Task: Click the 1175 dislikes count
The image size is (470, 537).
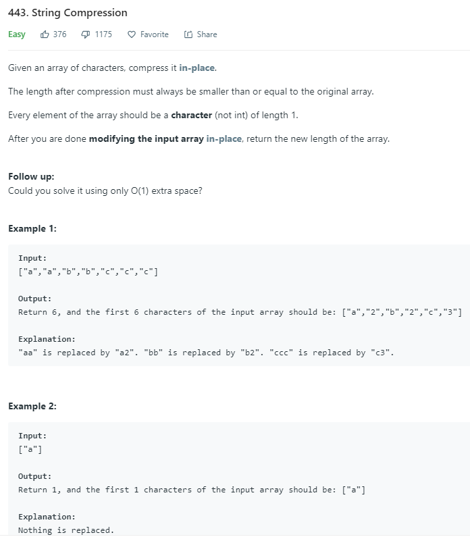Action: (x=103, y=34)
